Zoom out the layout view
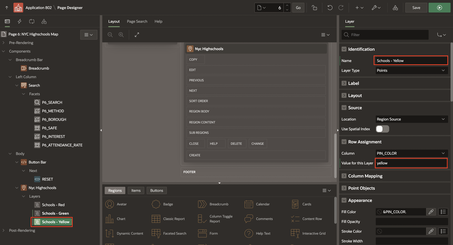Screen dimensions: 453x245 [x=110, y=35]
